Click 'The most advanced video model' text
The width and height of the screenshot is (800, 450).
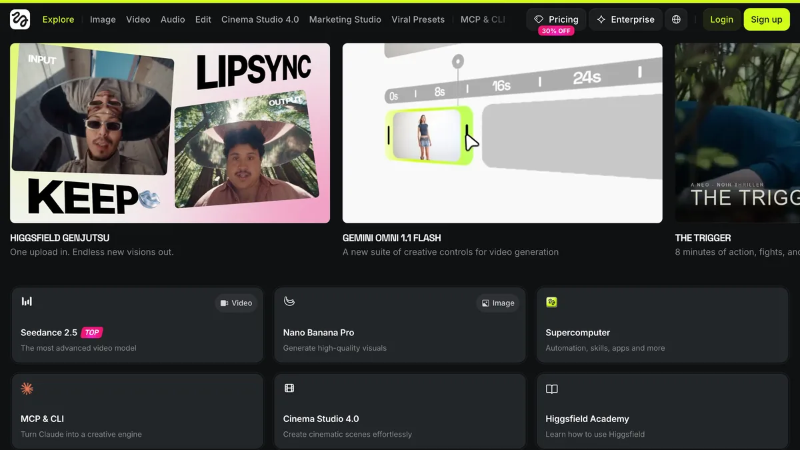[x=79, y=348]
